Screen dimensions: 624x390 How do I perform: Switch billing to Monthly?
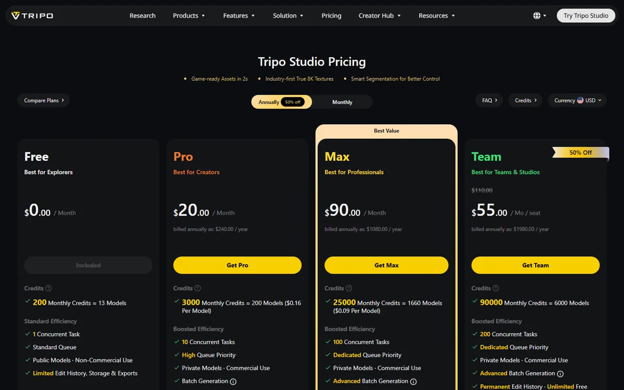click(x=342, y=102)
